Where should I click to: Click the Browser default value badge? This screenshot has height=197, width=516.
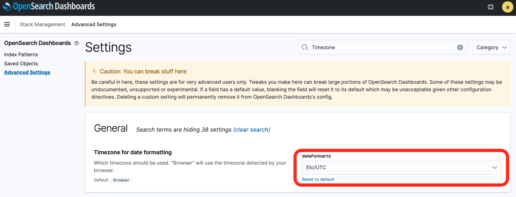(121, 180)
